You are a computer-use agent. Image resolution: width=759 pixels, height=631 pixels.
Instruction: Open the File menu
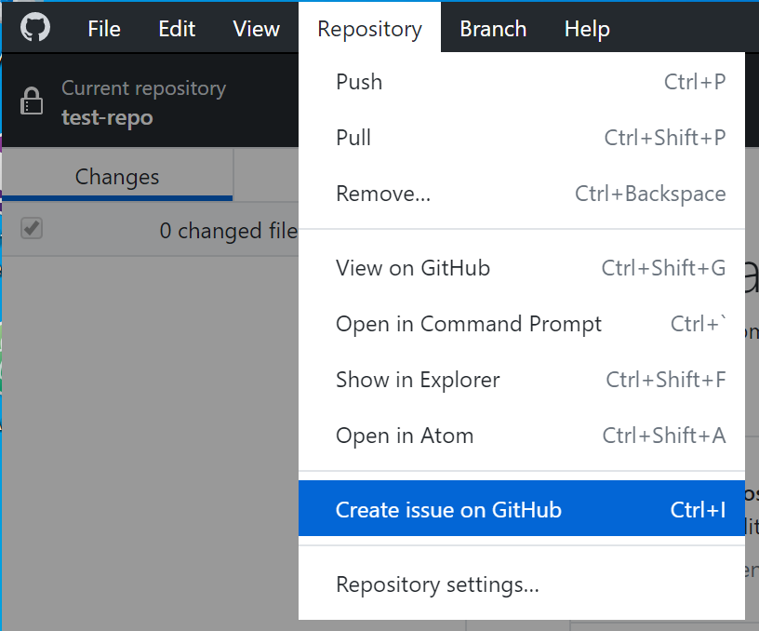[104, 29]
